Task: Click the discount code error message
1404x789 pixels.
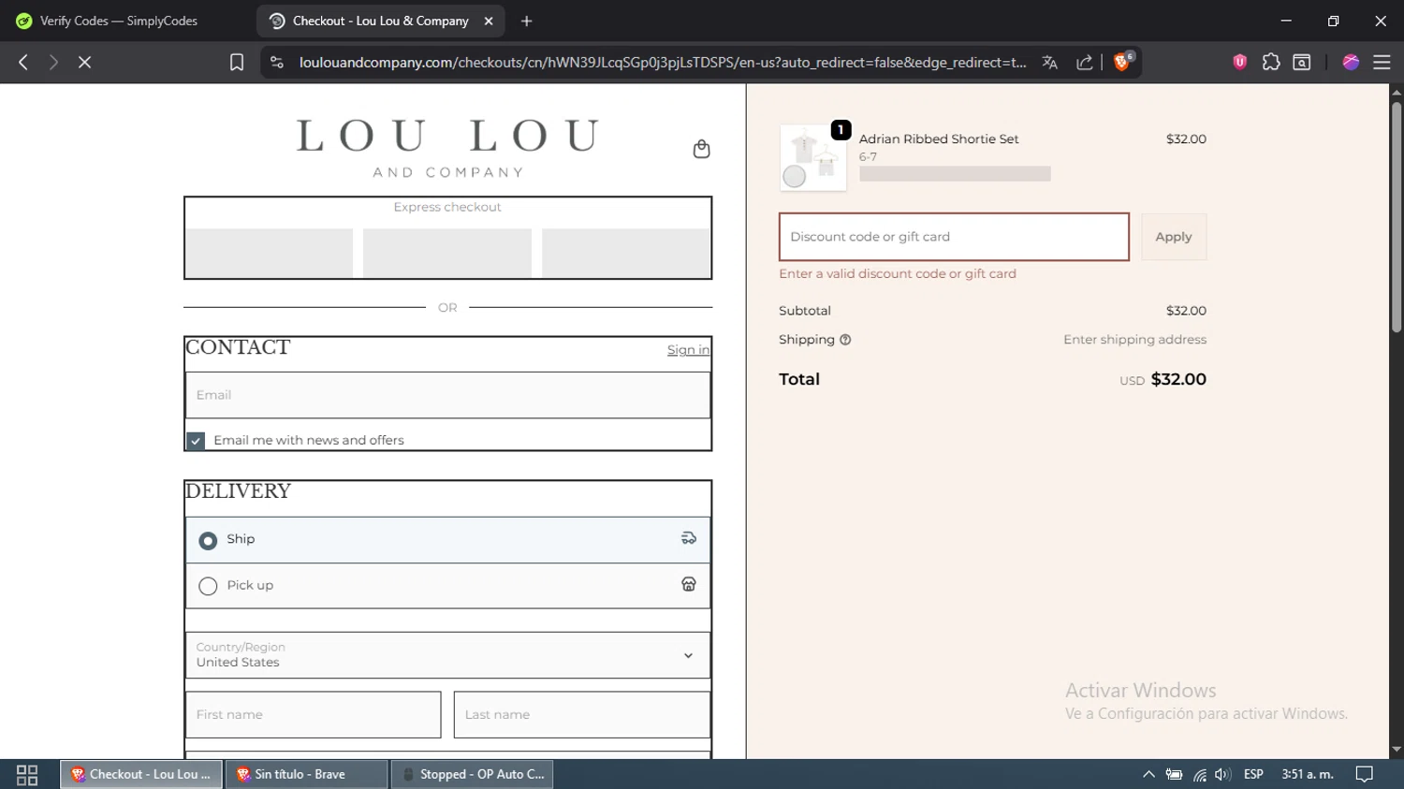Action: tap(898, 273)
